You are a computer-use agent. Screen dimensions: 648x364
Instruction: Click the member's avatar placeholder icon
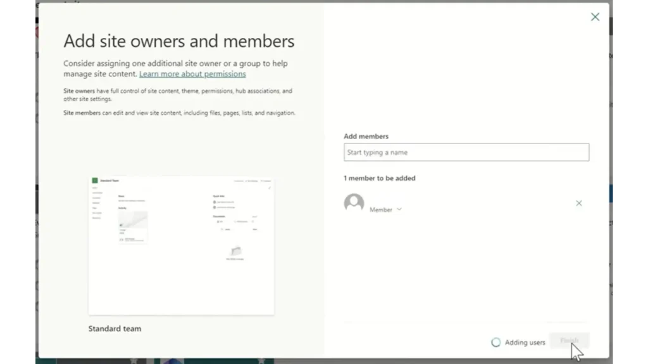coord(354,203)
